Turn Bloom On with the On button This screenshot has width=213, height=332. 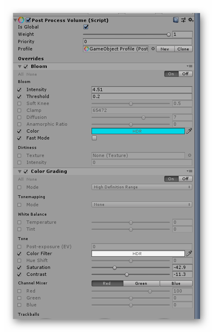coord(172,74)
